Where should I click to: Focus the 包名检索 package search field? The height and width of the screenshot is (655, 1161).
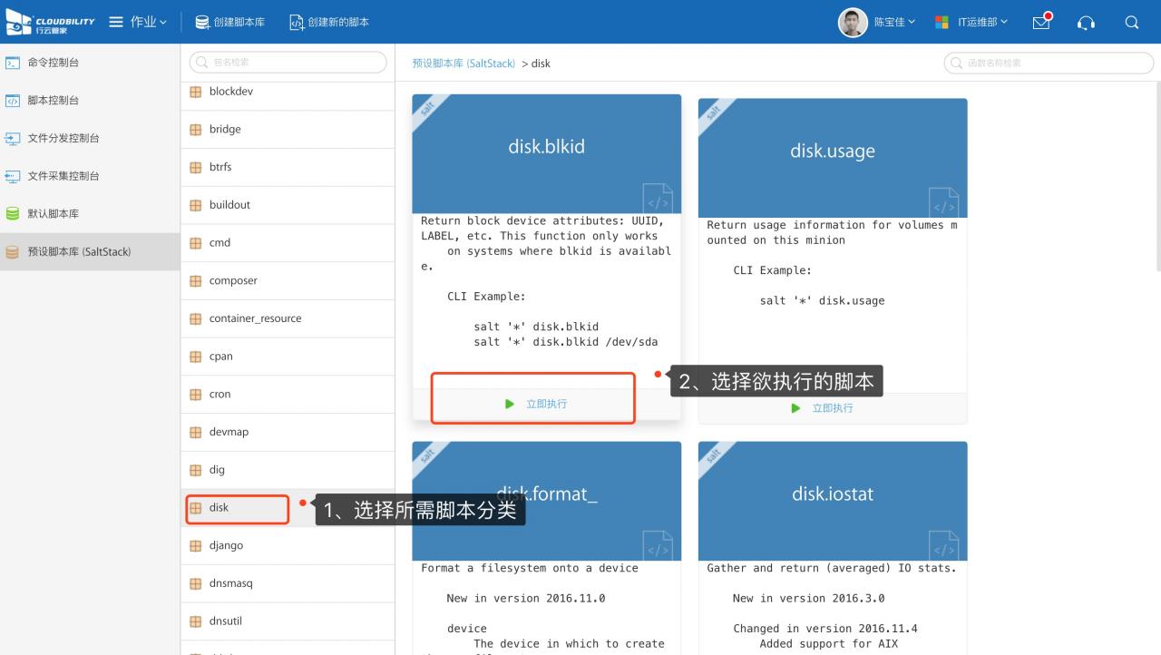click(x=288, y=63)
